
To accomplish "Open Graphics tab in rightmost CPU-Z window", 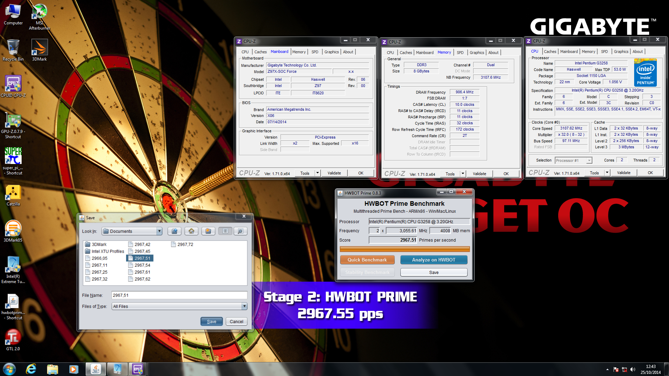I will pos(621,52).
